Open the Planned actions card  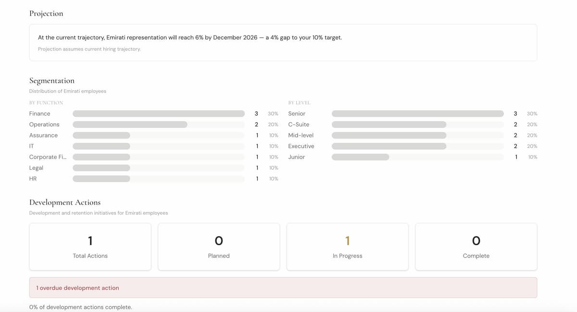click(219, 247)
